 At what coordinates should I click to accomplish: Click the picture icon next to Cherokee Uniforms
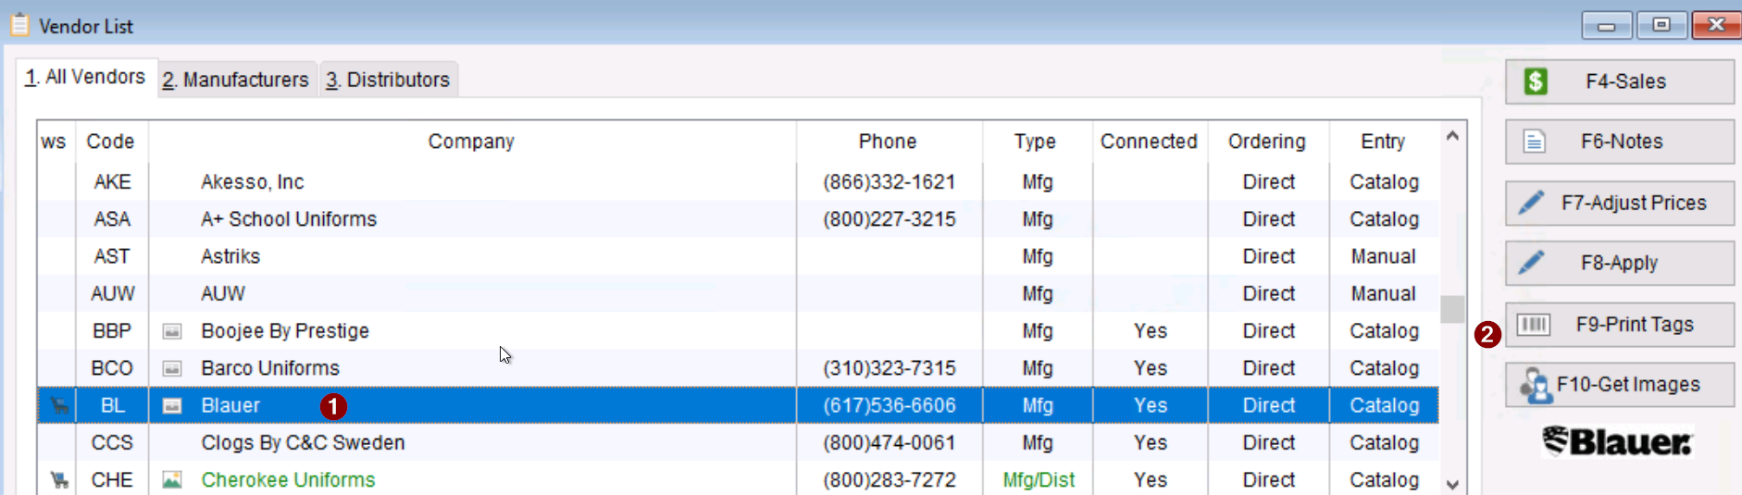(172, 479)
